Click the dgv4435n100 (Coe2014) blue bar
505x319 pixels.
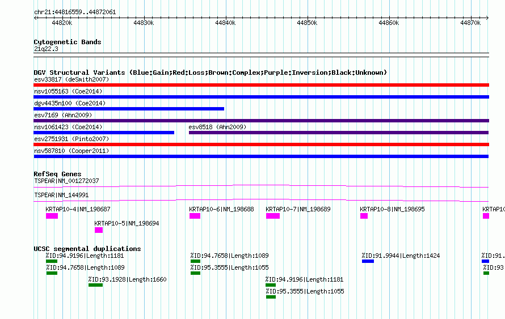129,109
